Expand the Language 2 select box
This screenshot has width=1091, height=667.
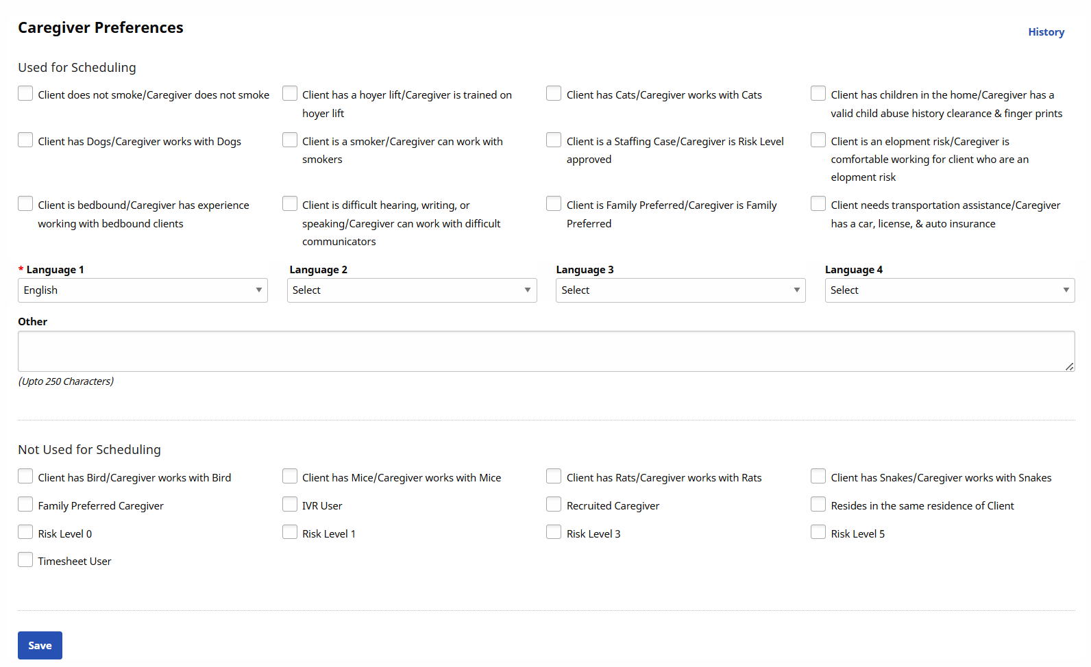[412, 290]
